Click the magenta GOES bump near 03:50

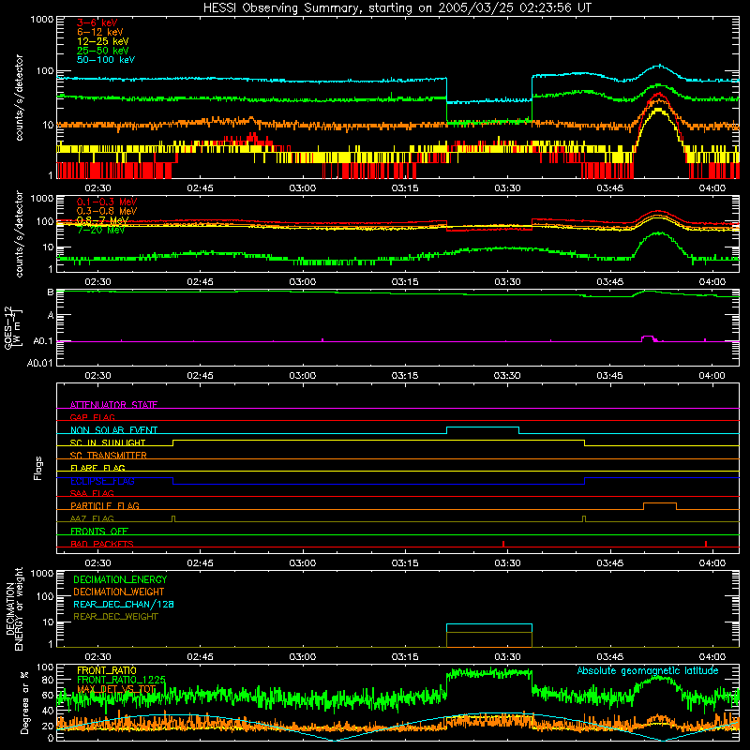[x=648, y=337]
